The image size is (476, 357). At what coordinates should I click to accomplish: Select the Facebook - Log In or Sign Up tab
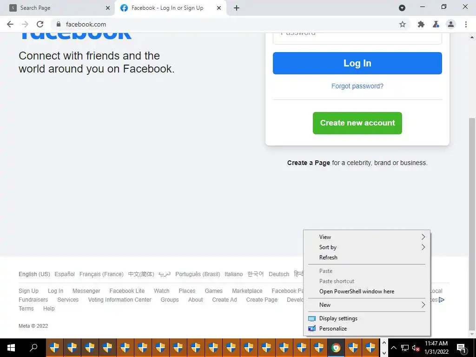(170, 8)
